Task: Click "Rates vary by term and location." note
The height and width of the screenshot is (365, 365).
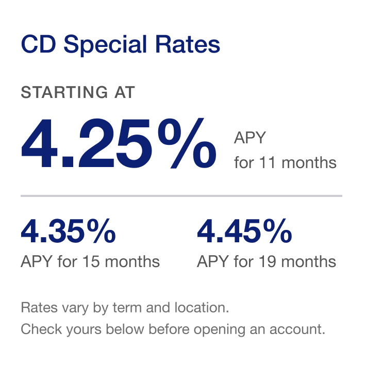Action: [124, 308]
